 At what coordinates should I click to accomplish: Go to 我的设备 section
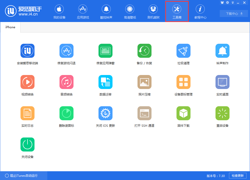pos(59,12)
